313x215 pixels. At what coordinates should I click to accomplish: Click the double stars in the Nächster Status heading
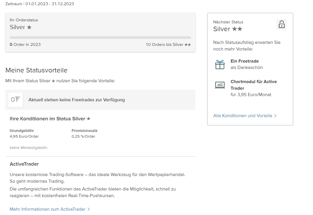[x=237, y=29]
